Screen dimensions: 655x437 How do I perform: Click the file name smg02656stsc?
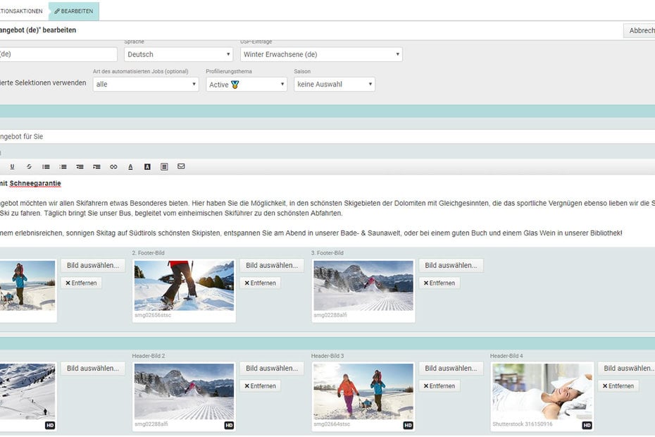[153, 315]
